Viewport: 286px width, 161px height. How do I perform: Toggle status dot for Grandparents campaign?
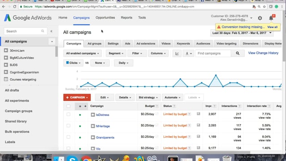click(x=80, y=137)
